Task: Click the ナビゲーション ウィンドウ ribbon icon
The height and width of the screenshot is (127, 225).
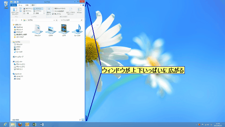Action: click(x=15, y=11)
